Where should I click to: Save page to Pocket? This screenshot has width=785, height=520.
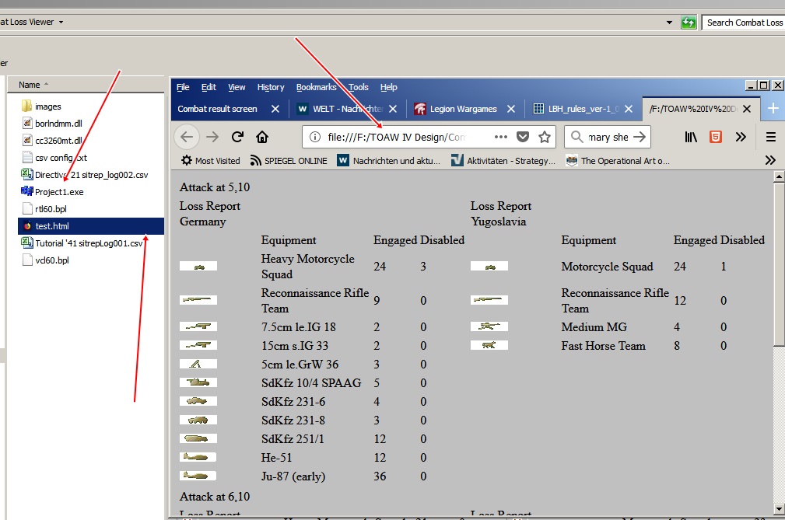point(523,137)
